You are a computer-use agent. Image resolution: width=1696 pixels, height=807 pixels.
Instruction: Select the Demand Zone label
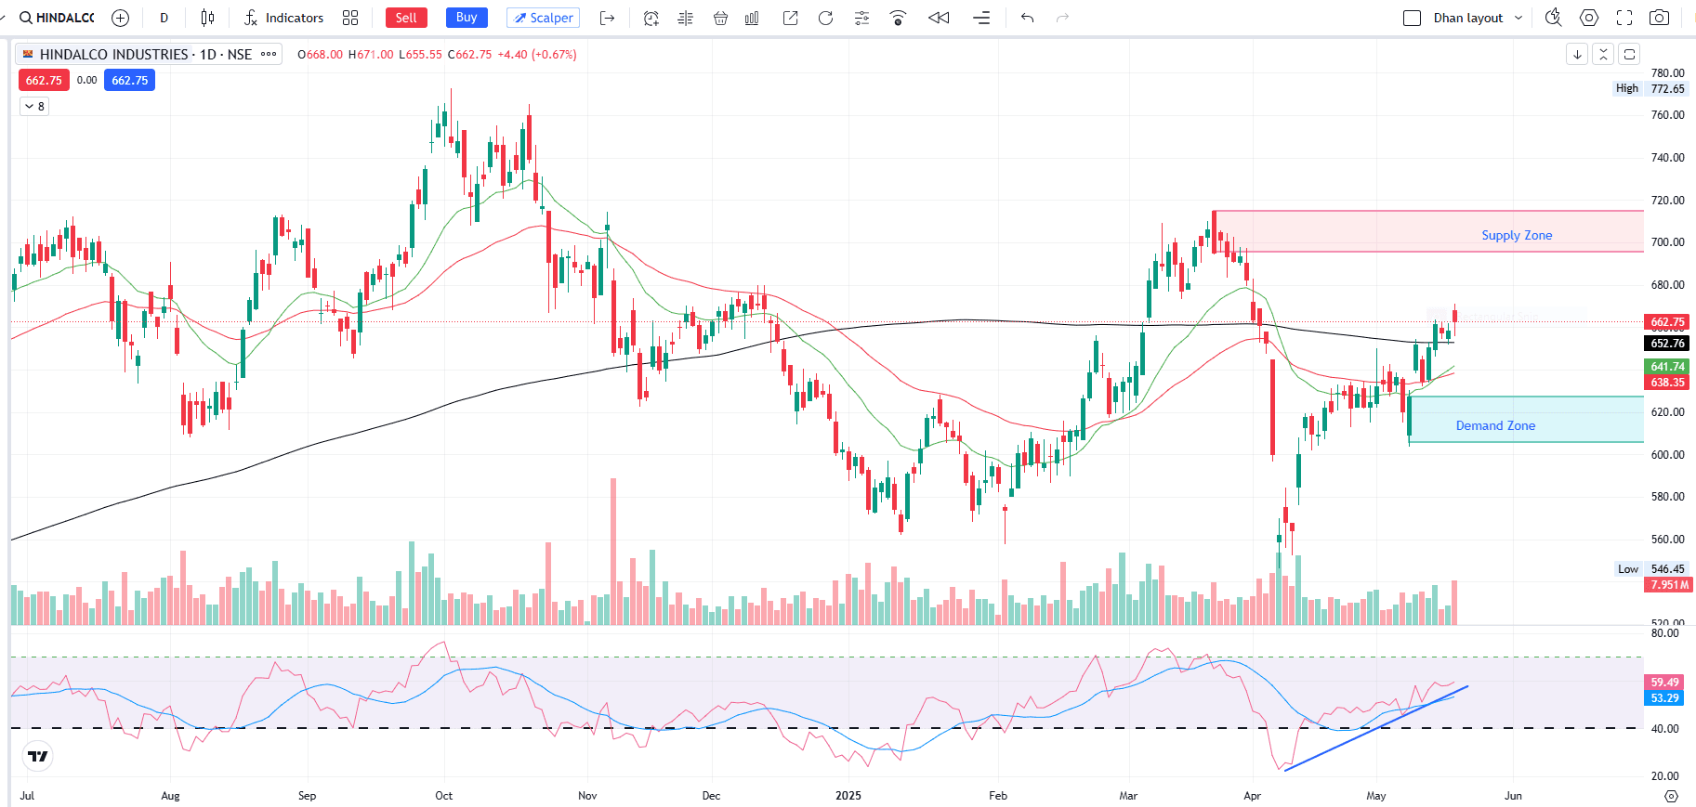point(1495,425)
